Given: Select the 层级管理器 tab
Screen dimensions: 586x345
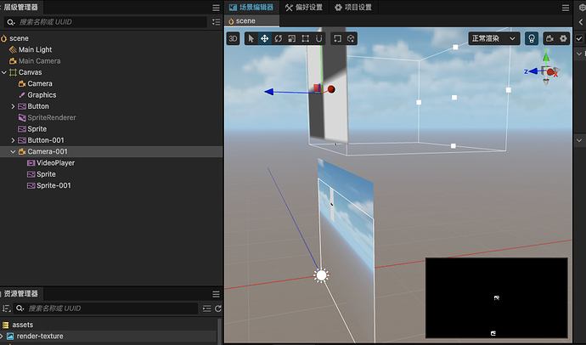Looking at the screenshot, I should tap(21, 7).
